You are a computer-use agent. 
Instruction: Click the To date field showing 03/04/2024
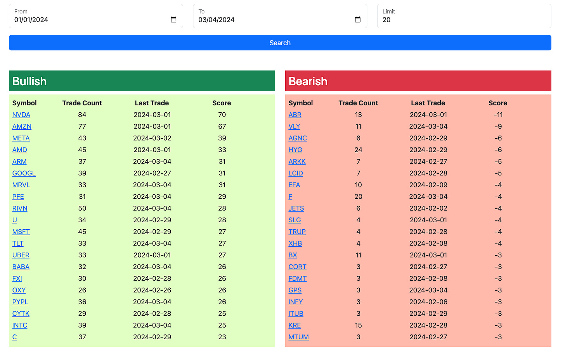coord(280,16)
